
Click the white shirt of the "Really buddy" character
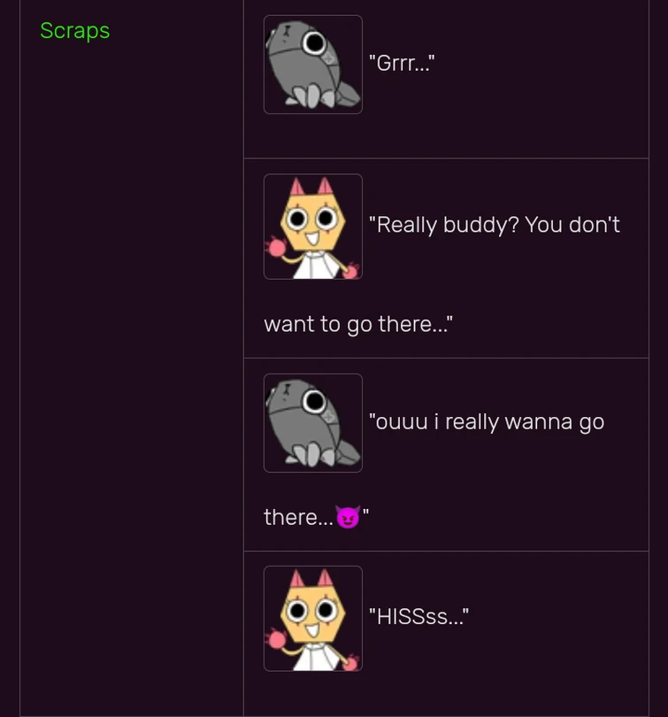coord(316,266)
